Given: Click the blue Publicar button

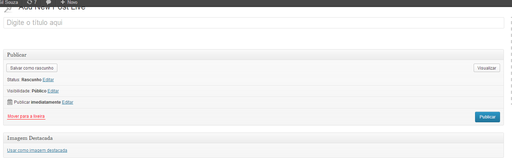Looking at the screenshot, I should (x=487, y=117).
